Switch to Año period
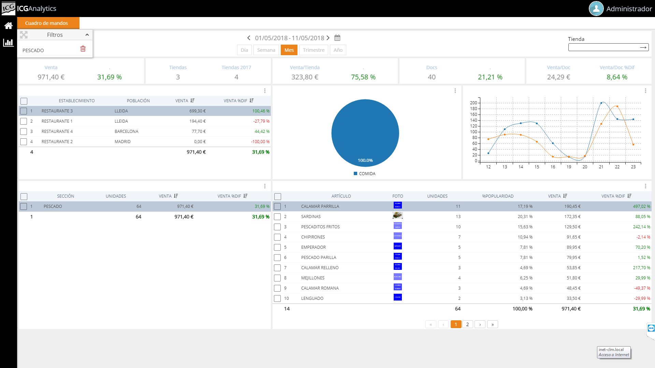Image resolution: width=655 pixels, height=368 pixels. (x=338, y=50)
